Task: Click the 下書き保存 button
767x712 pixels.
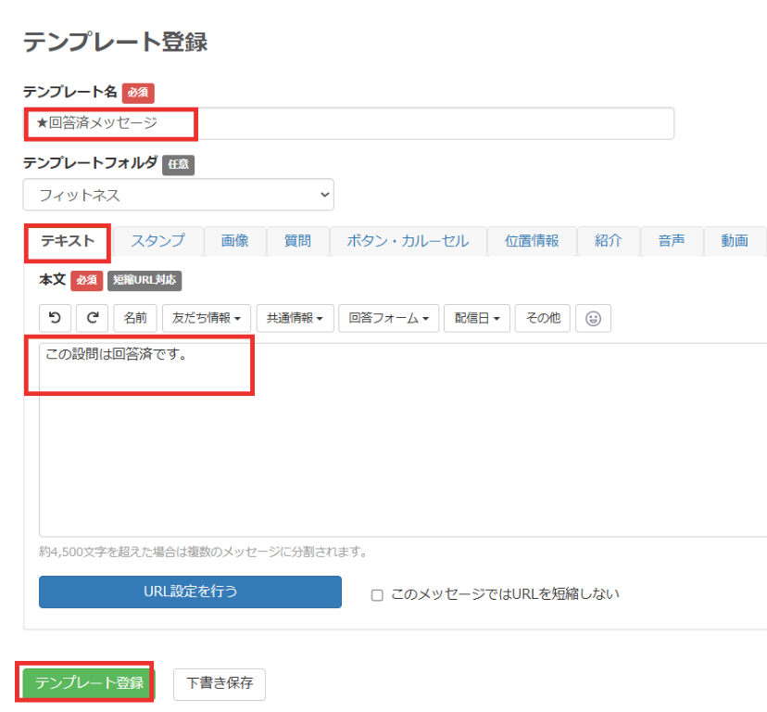Action: point(220,684)
